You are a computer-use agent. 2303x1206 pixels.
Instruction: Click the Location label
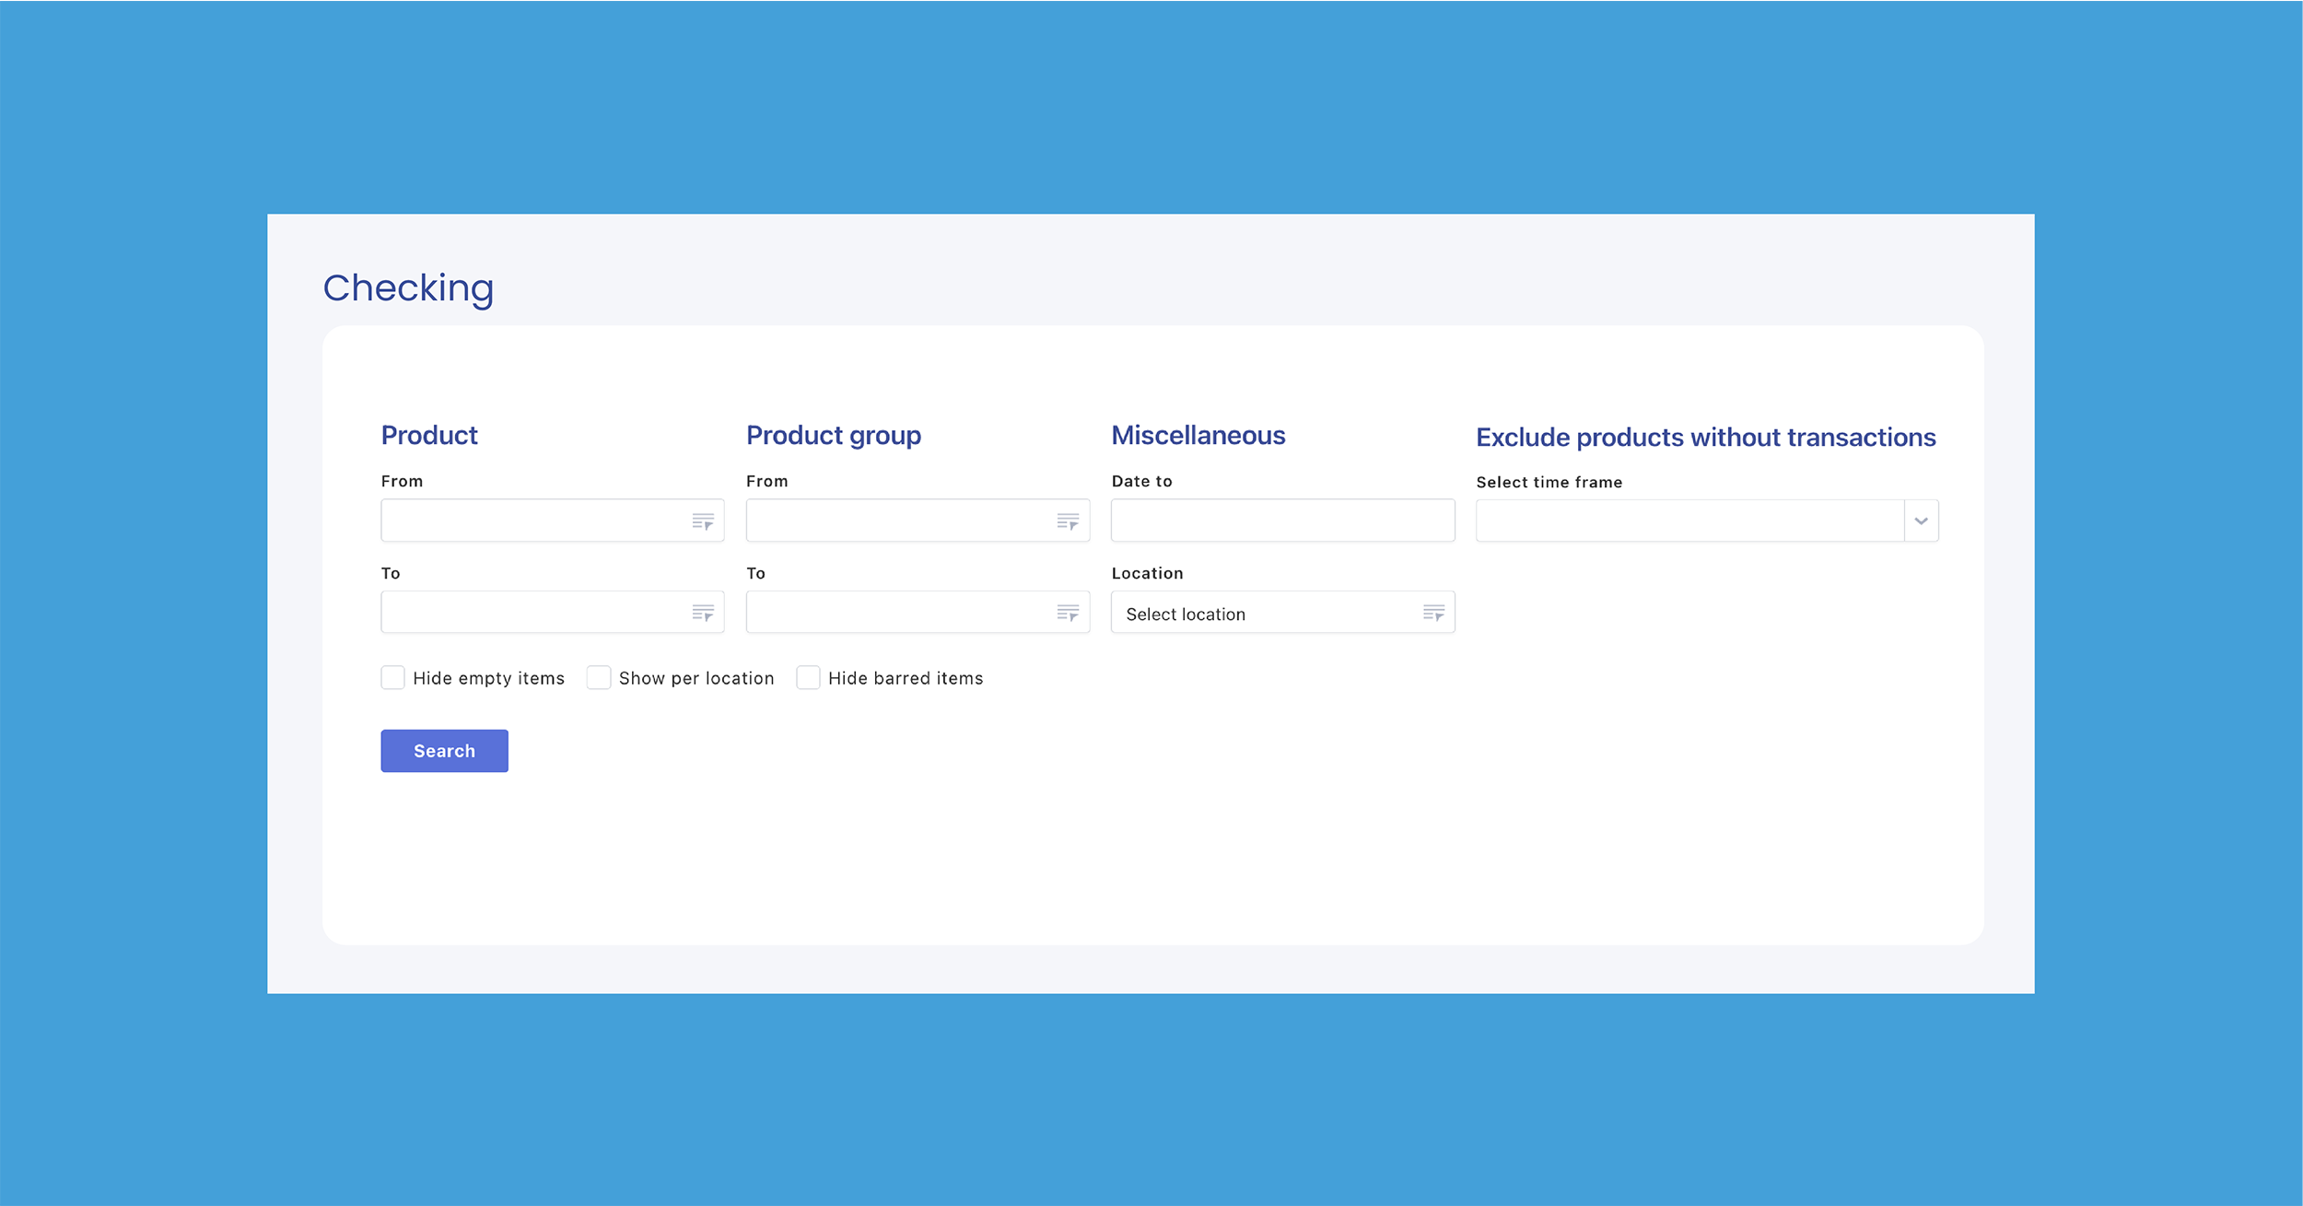pyautogui.click(x=1148, y=573)
